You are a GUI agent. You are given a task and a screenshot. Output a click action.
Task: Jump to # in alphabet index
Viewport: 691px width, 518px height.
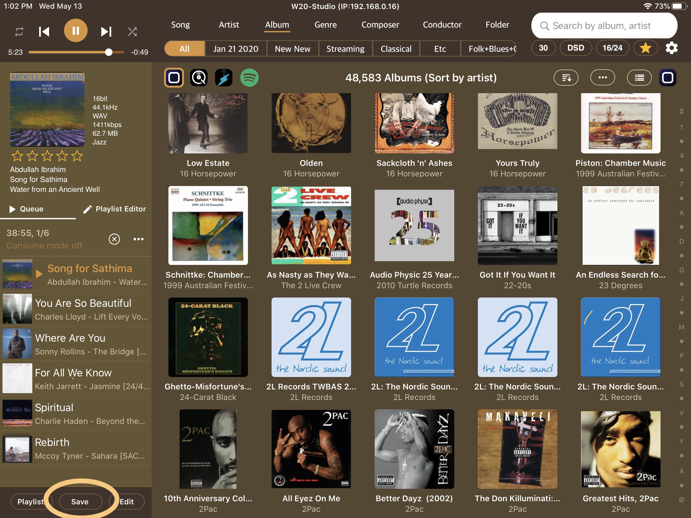pyautogui.click(x=681, y=111)
